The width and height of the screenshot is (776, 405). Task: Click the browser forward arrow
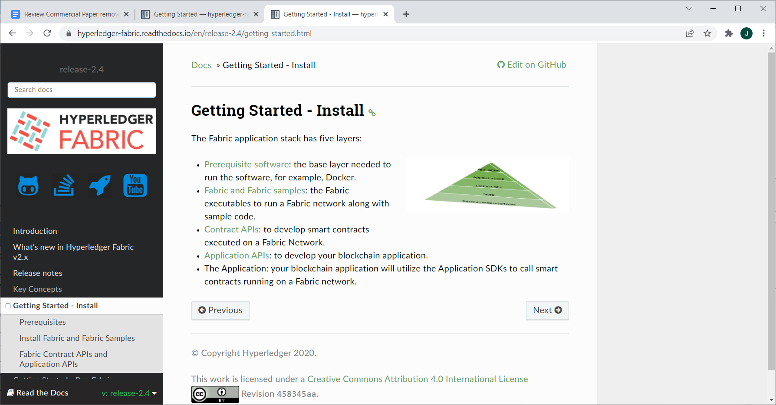[x=30, y=33]
